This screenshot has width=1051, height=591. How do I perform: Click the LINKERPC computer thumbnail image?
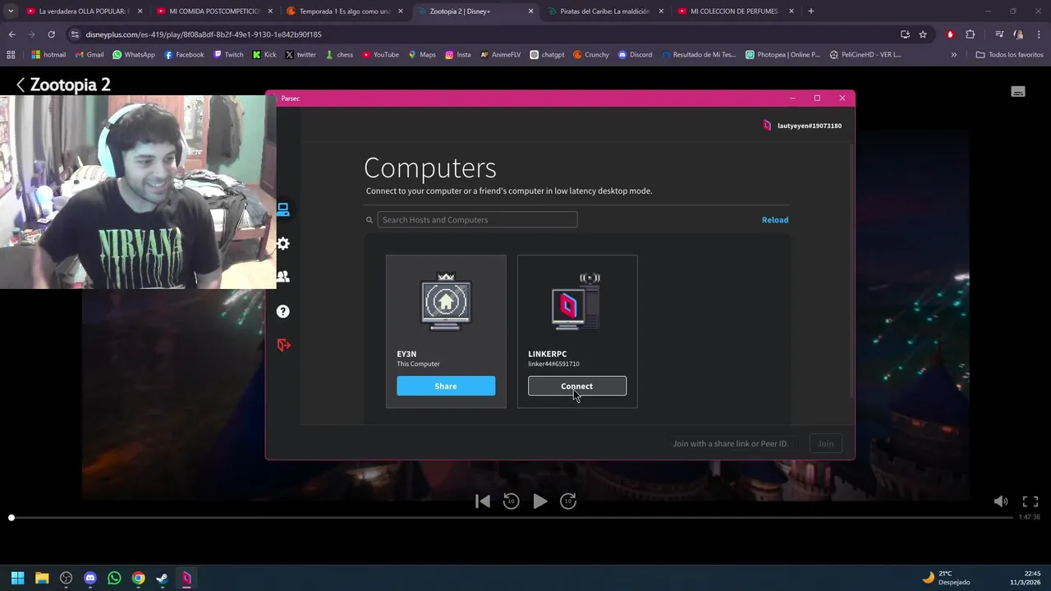coord(577,302)
